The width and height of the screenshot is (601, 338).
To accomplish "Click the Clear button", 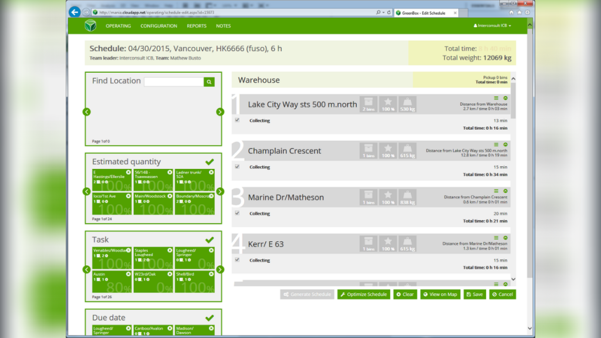I will (x=405, y=295).
